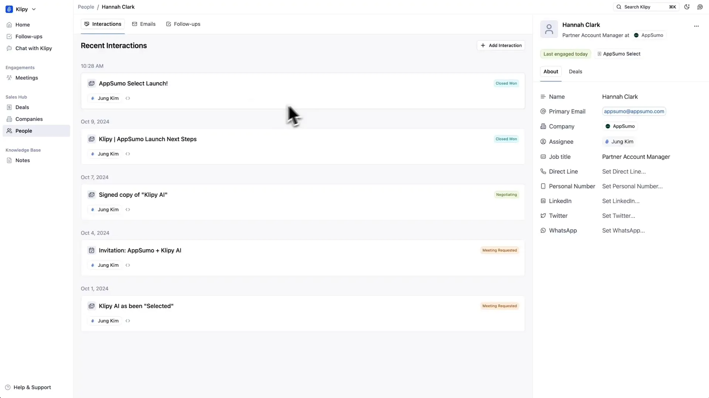The height and width of the screenshot is (398, 709).
Task: Click Closed Won badge on AppSumo Select Launch!
Action: 506,83
